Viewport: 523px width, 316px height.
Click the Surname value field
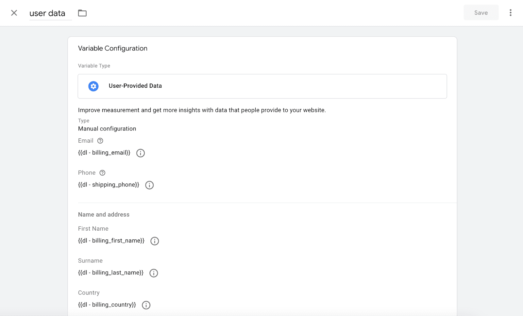pyautogui.click(x=110, y=272)
